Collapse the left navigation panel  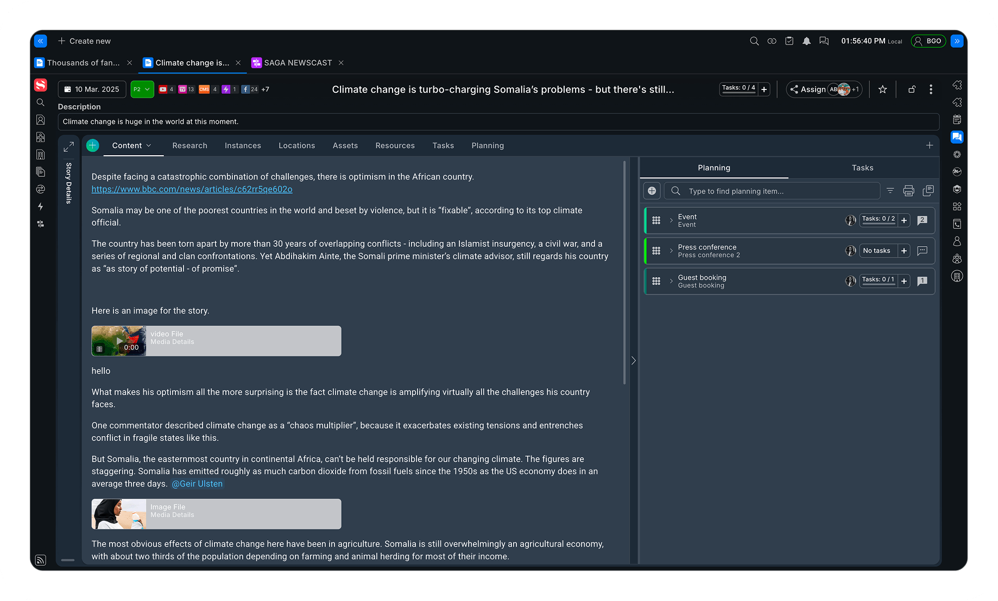pos(41,41)
